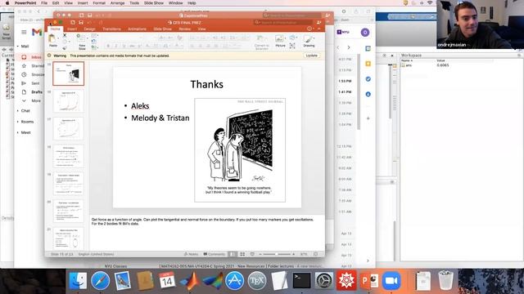
Task: Select the 'ans' variable in MATLAB Workspace
Action: (x=408, y=65)
